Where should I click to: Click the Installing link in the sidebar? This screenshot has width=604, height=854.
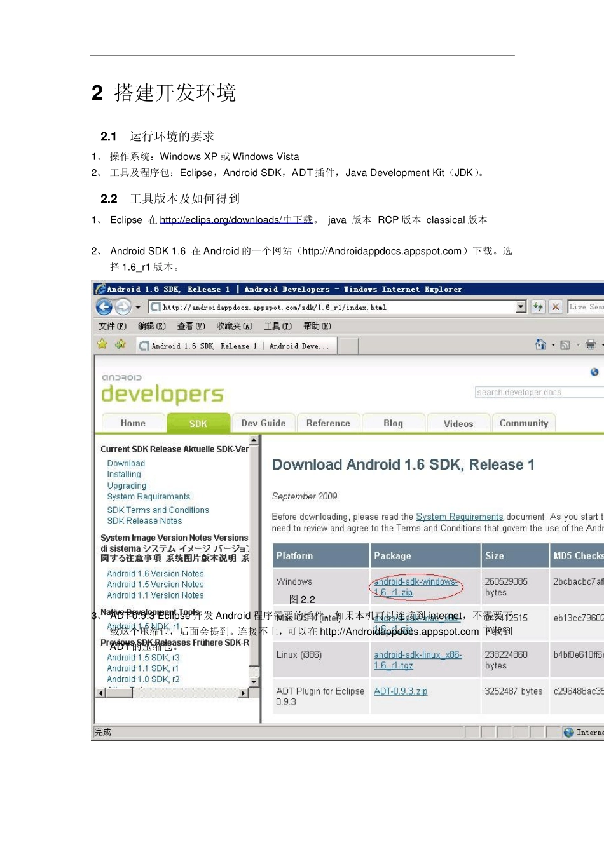tap(124, 475)
